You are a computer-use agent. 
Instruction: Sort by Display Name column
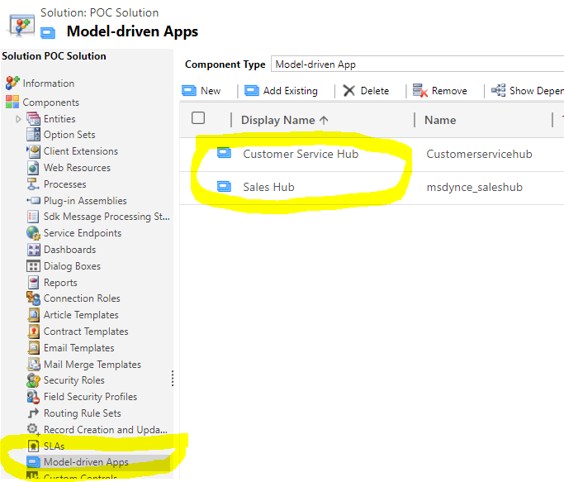[284, 120]
